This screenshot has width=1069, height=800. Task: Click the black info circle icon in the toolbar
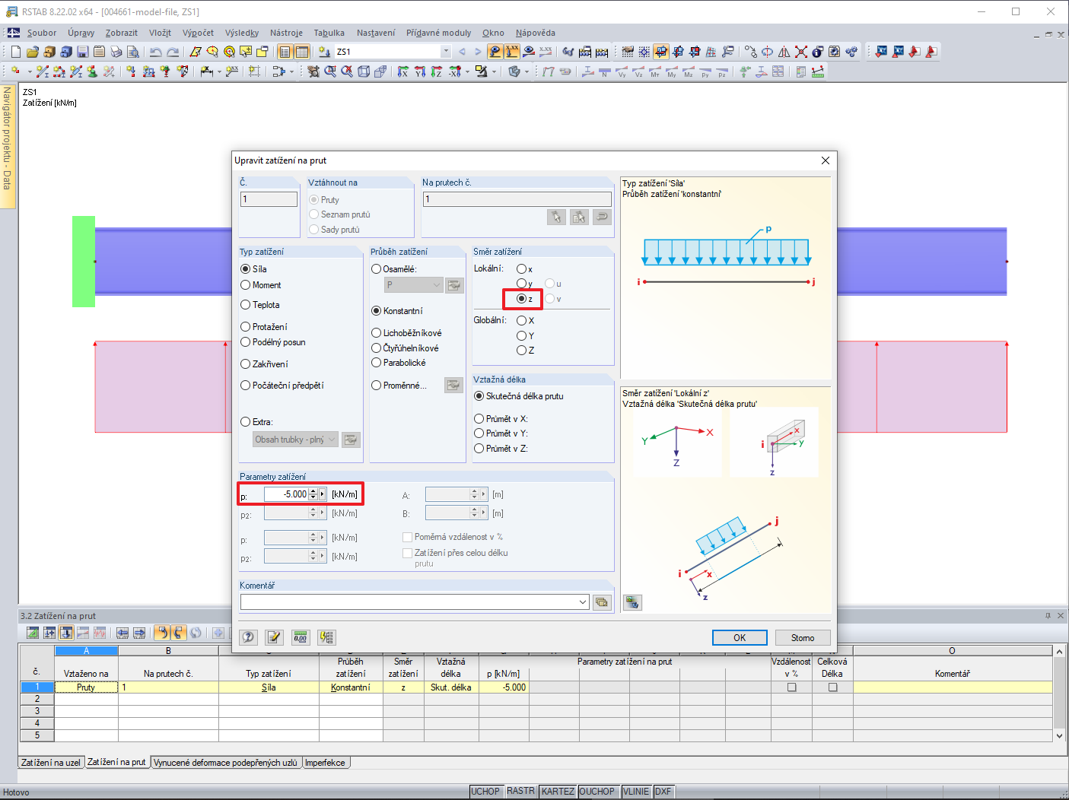(818, 52)
